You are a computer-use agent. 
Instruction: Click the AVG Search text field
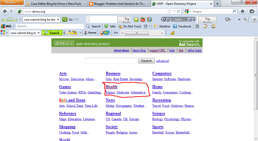(x=50, y=26)
